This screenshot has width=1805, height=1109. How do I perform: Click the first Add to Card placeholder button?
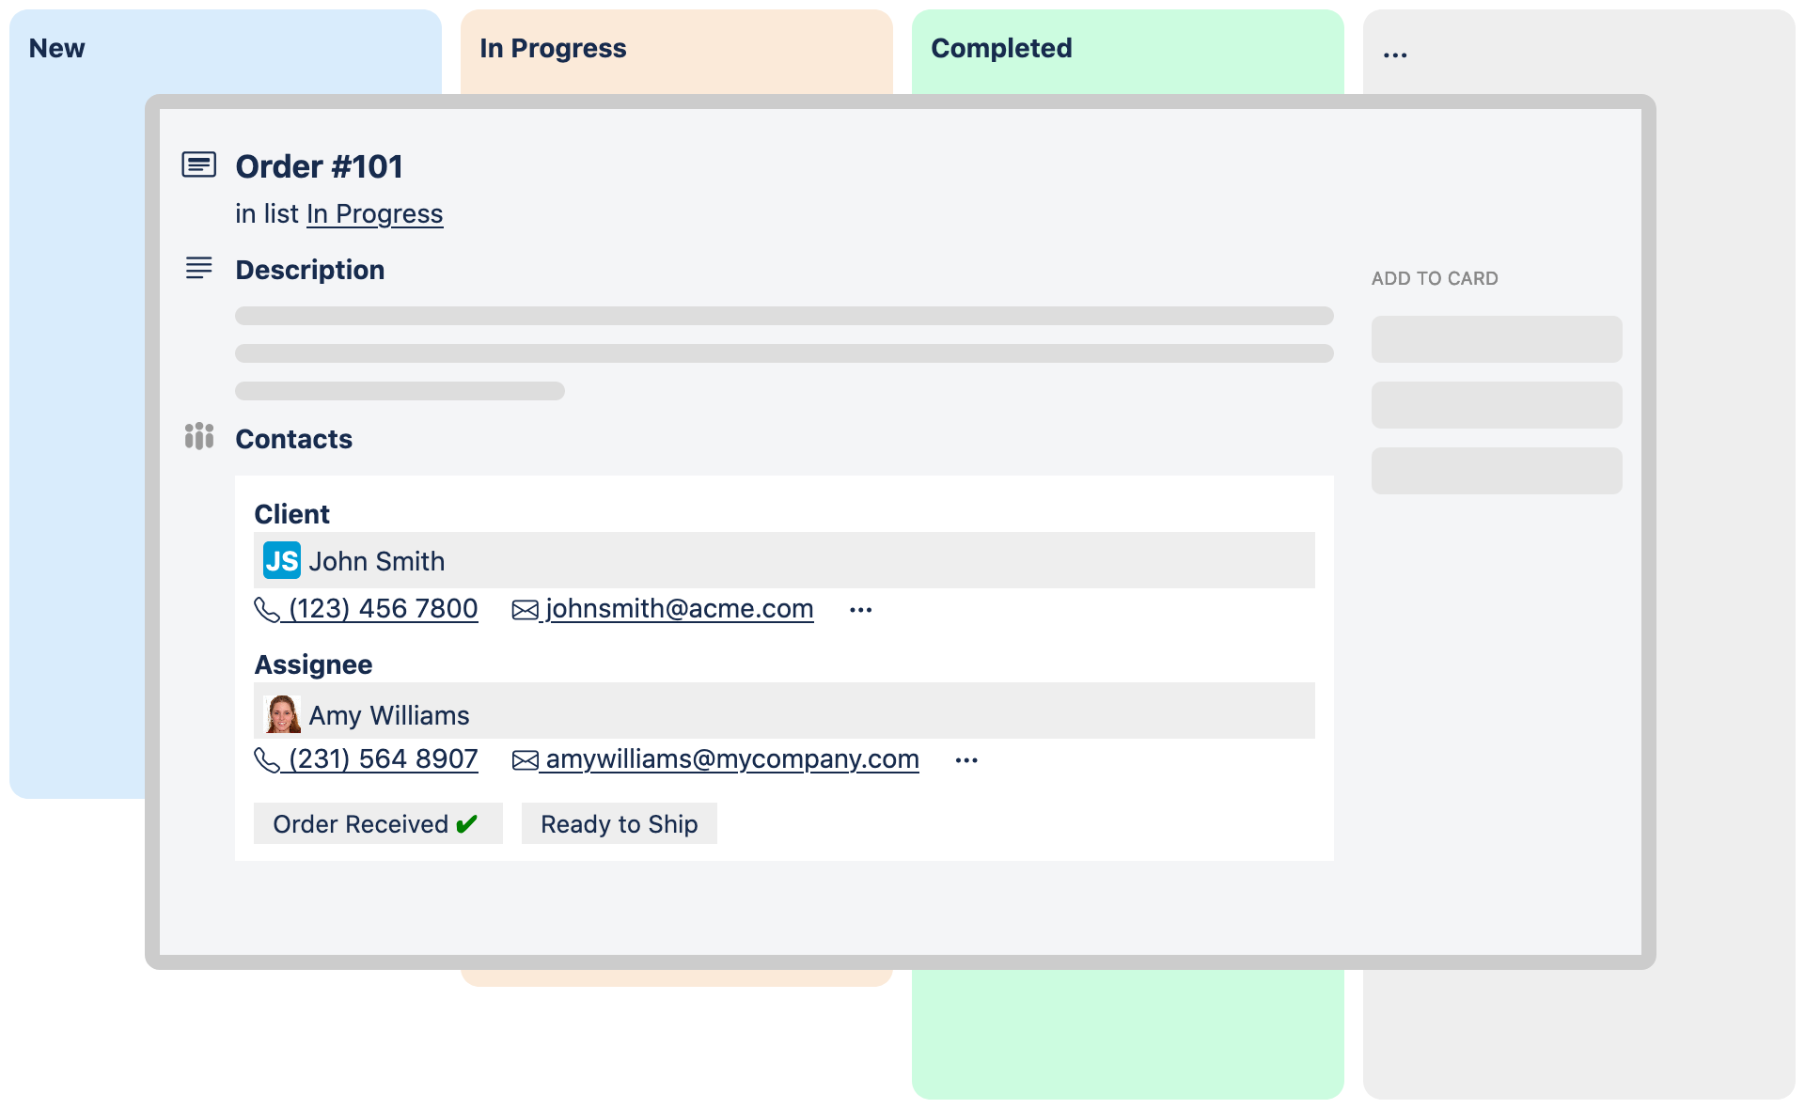coord(1496,339)
